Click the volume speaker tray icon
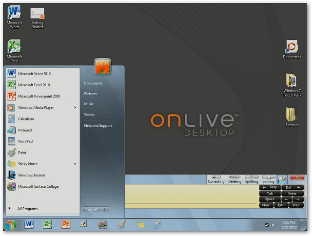Screen dimensions: 312x236 (274, 225)
